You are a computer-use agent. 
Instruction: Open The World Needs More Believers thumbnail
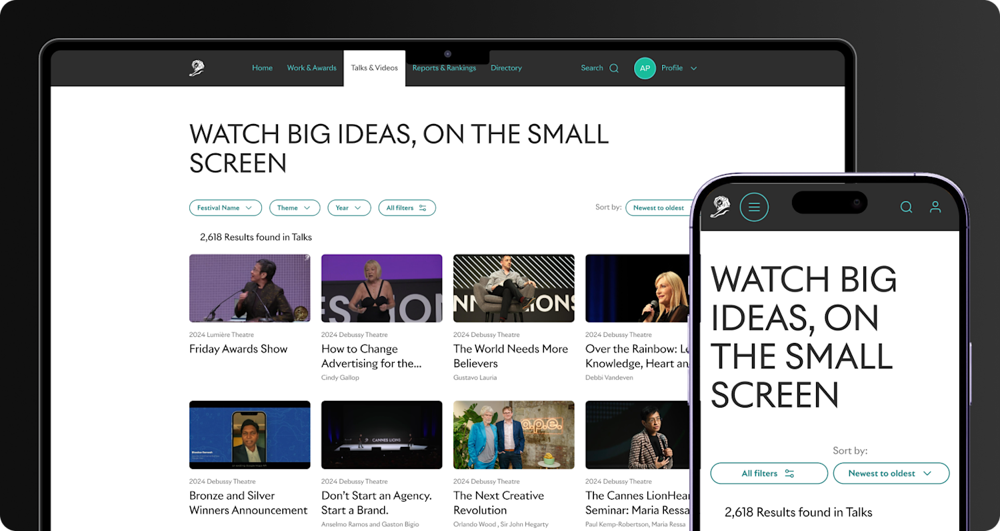click(x=513, y=288)
